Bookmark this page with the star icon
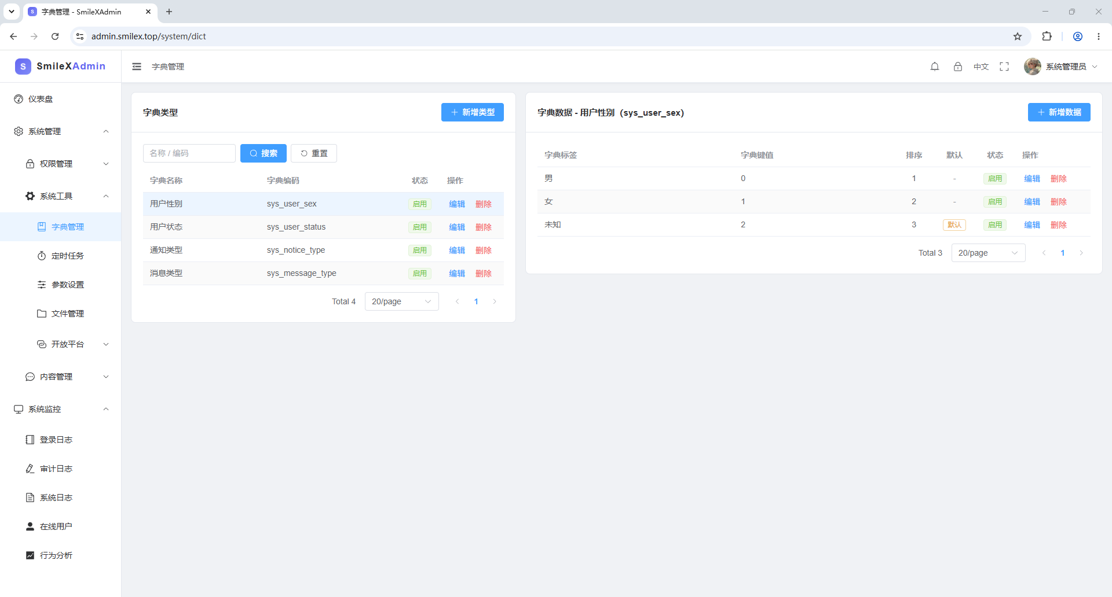 1018,36
